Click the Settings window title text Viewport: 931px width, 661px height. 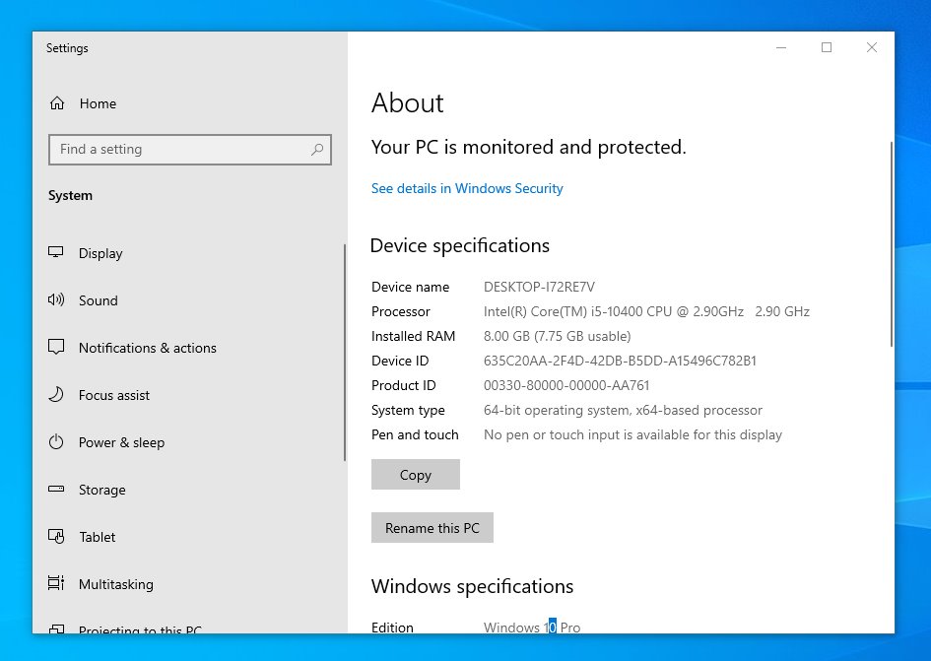(x=67, y=48)
